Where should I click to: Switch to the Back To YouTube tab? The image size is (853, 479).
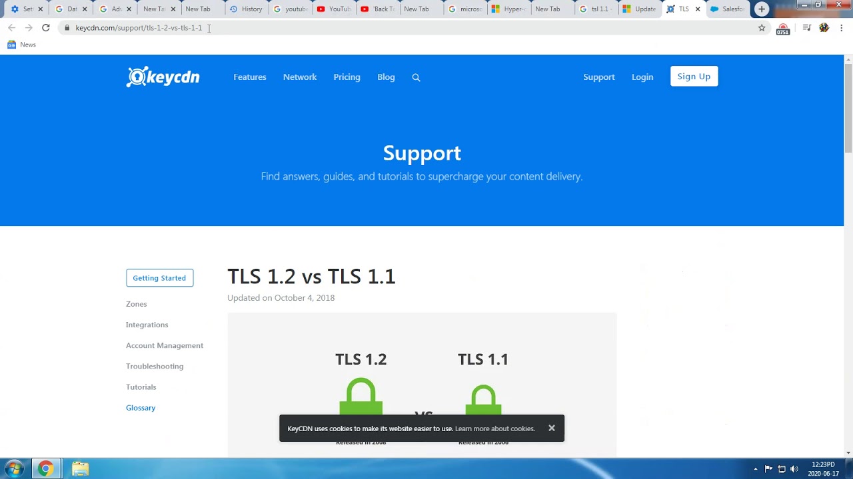coord(377,9)
